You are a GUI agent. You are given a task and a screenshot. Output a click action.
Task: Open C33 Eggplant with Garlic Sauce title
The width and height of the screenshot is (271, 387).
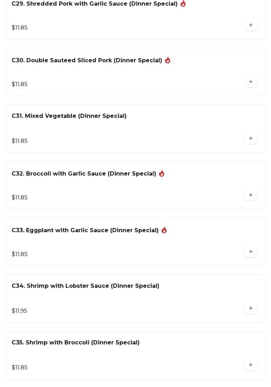tap(85, 230)
